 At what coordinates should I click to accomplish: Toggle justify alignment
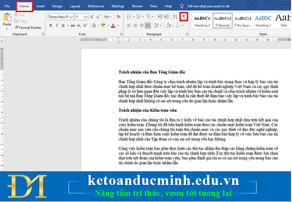(148, 25)
